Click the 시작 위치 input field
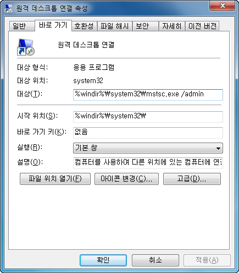 (x=148, y=117)
